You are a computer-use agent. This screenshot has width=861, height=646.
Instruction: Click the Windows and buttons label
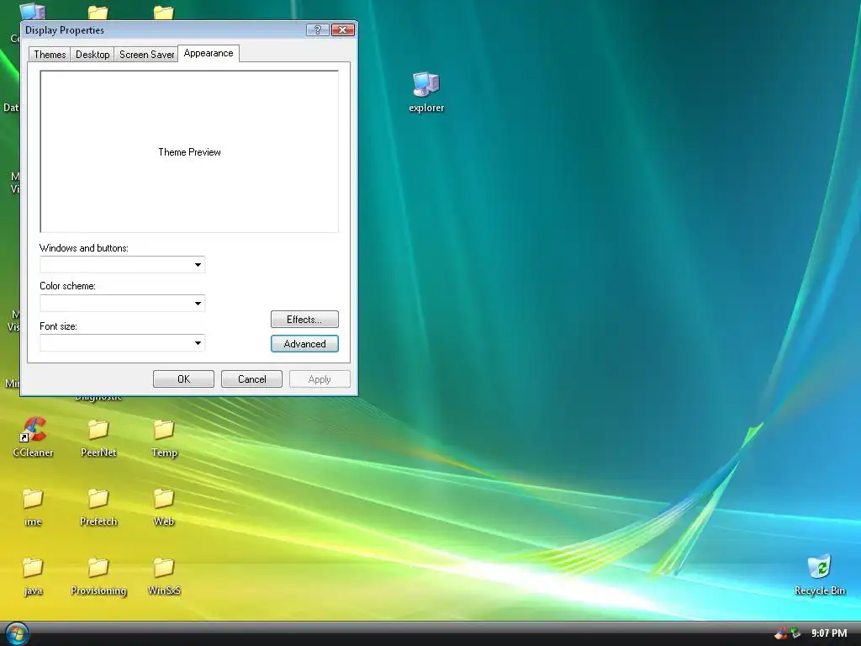84,248
